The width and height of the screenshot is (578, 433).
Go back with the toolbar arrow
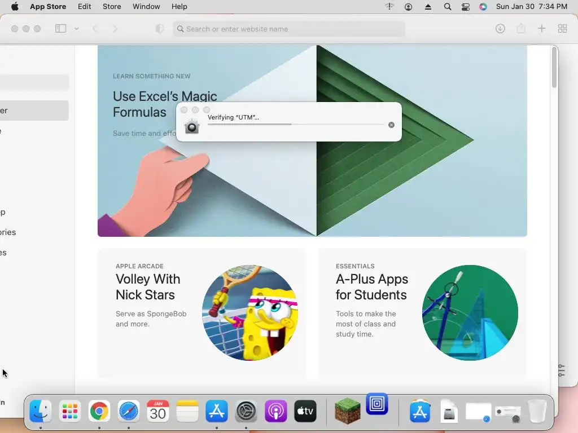tap(95, 29)
